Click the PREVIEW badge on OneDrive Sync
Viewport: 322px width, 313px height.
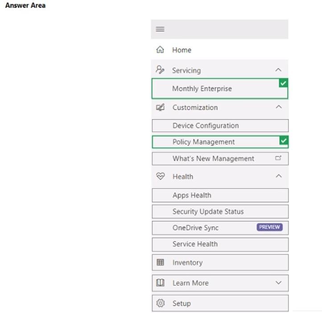pos(269,227)
